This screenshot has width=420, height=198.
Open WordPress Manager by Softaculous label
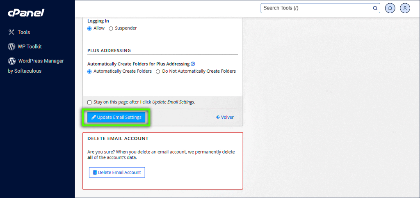(x=41, y=61)
